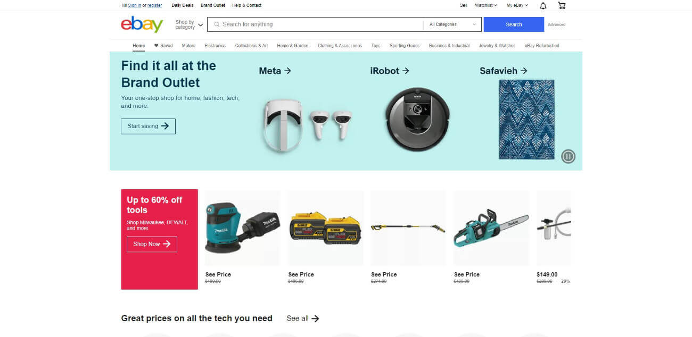This screenshot has width=692, height=337.
Task: Click the magnifier icon in search box
Action: [217, 24]
